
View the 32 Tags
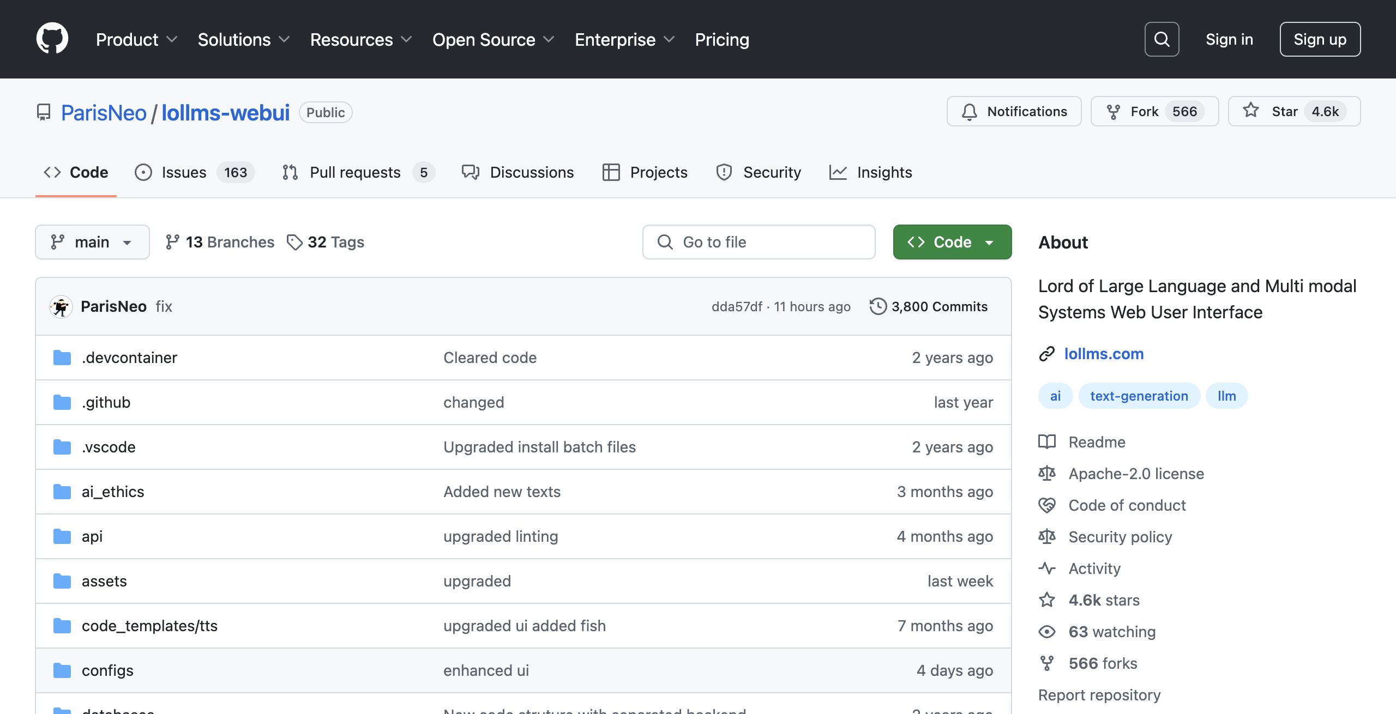(326, 242)
